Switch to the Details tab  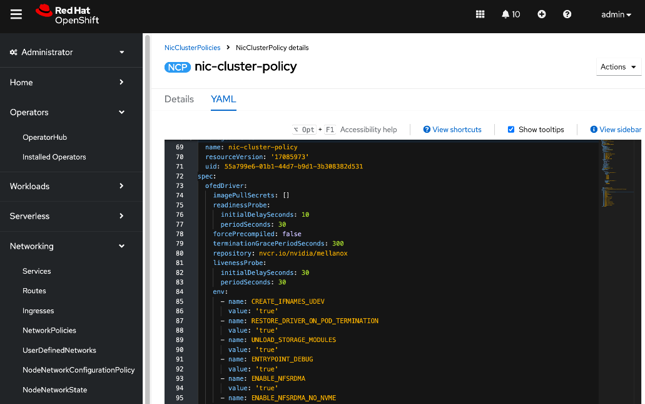click(x=179, y=99)
